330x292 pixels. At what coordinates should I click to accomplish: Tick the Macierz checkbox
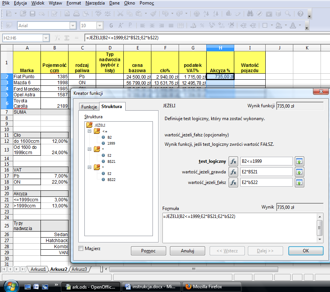pyautogui.click(x=81, y=249)
